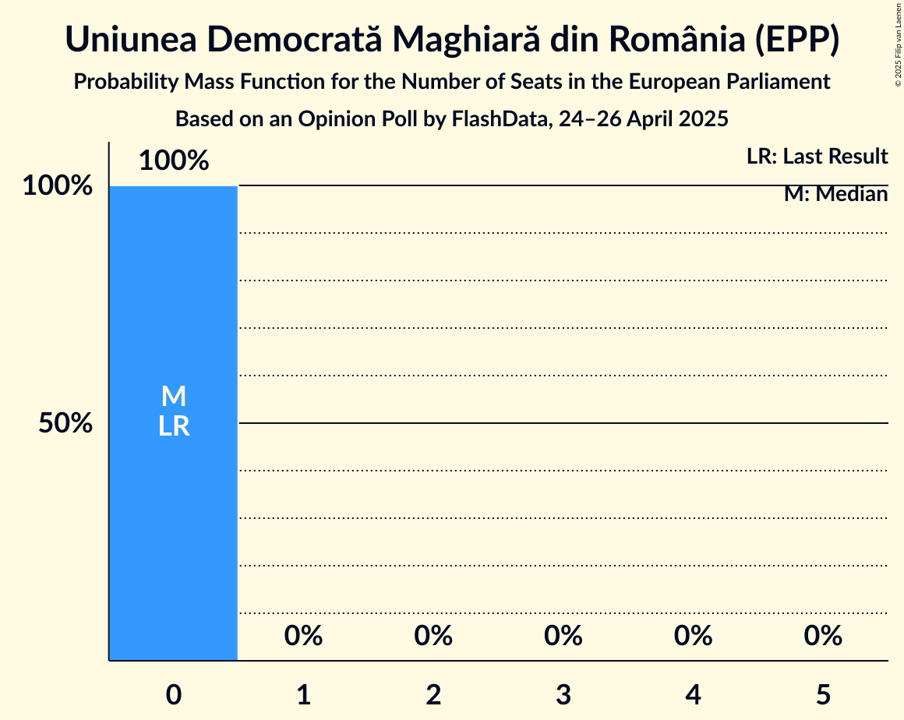Click the x-axis label 4
The image size is (904, 720).
693,694
